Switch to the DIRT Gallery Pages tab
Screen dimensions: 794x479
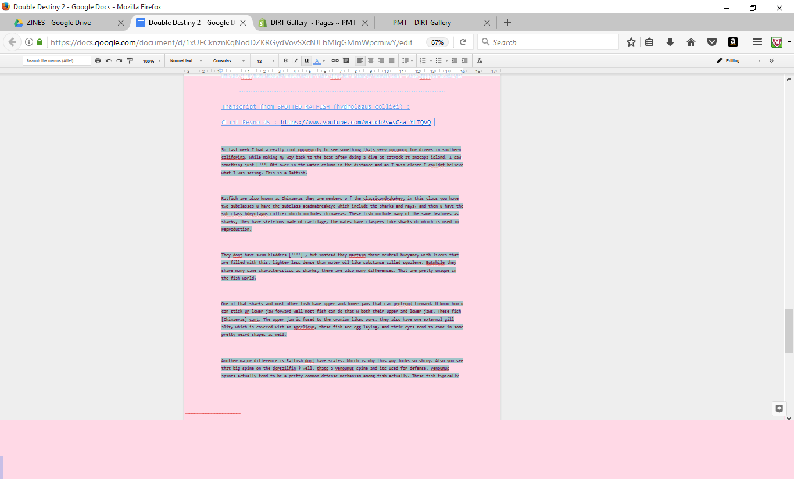coord(313,23)
